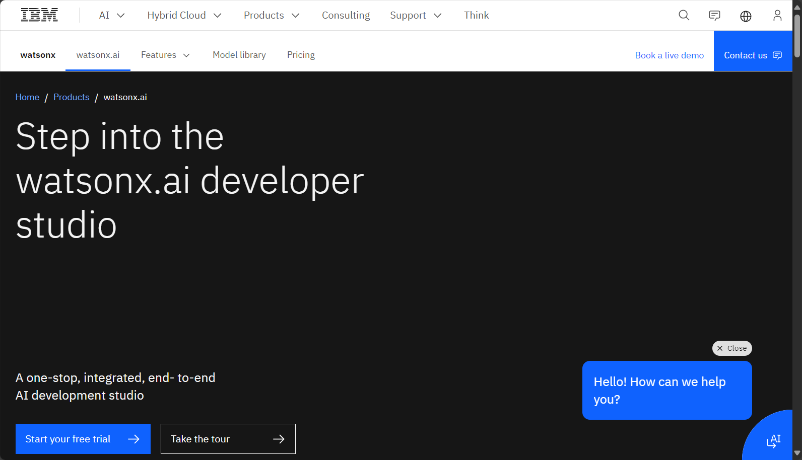
Task: Open Book a live demo link
Action: (x=669, y=55)
